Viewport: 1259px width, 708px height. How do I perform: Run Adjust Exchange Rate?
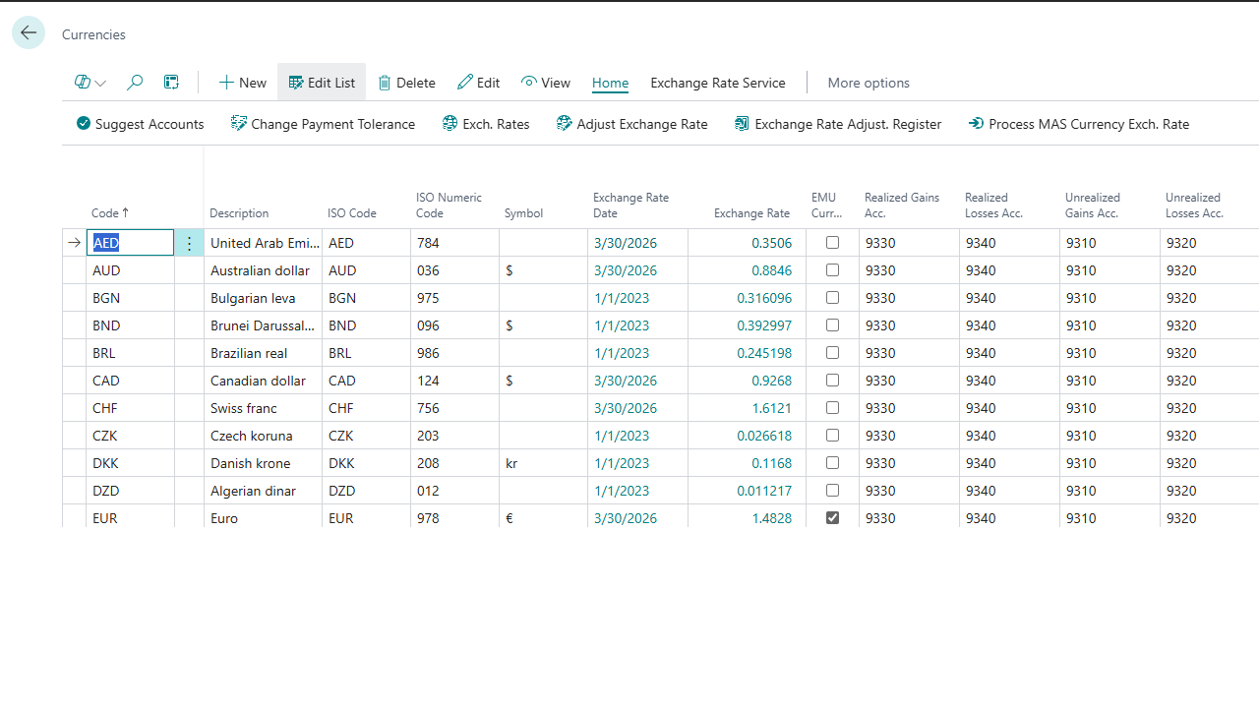(632, 124)
